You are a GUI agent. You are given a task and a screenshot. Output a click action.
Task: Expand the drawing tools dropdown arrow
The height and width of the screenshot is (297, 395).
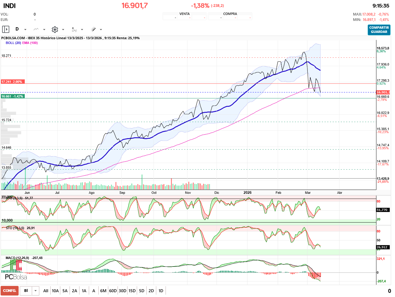101,30
